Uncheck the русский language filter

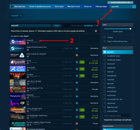105,52
